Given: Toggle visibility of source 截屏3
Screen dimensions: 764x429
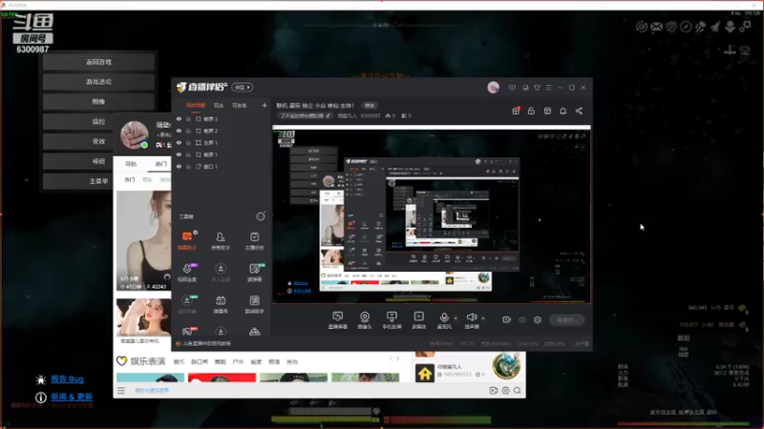Looking at the screenshot, I should pyautogui.click(x=179, y=118).
